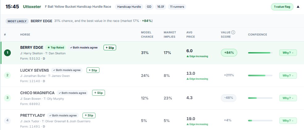304x130 pixels.
Task: Expand Why? for LUCKY SEVENS
Action: coord(288,75)
